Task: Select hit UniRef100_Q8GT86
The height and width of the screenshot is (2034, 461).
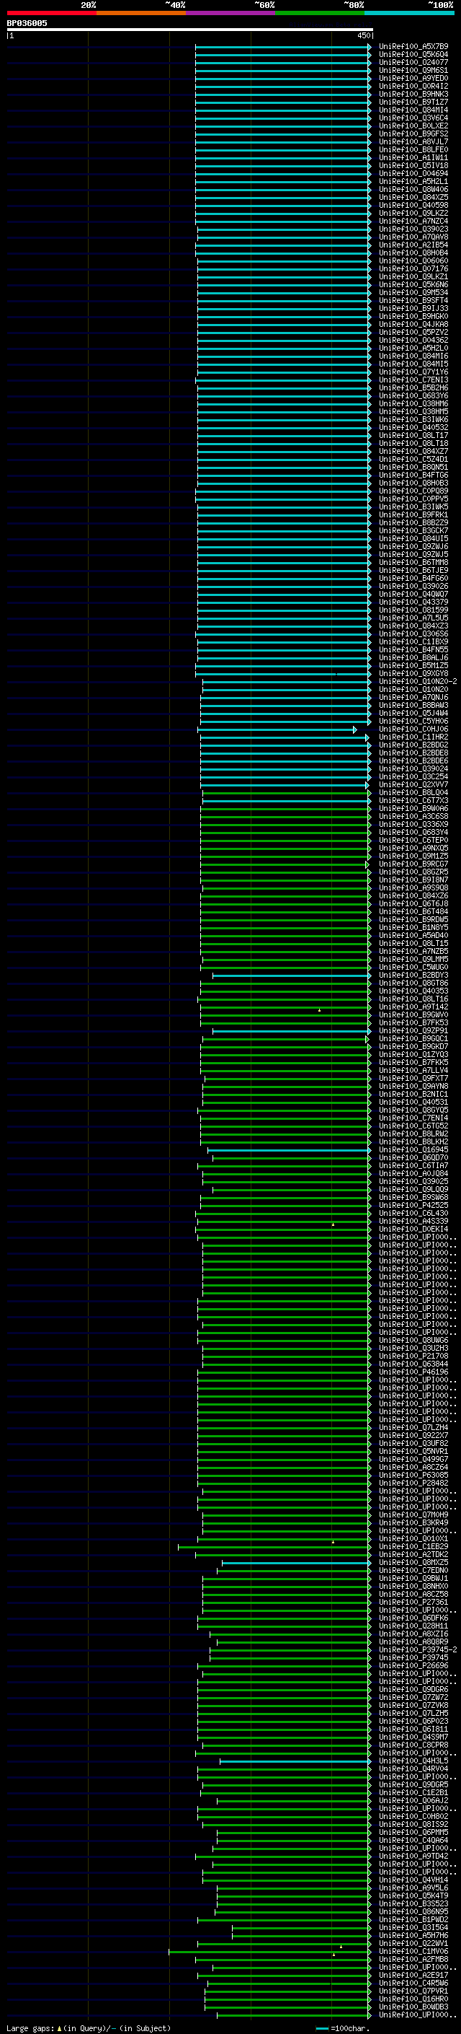Action: [x=413, y=983]
